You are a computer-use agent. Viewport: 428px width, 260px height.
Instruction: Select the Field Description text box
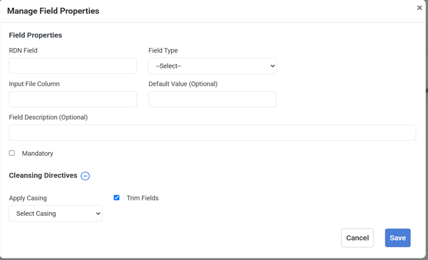pyautogui.click(x=212, y=133)
